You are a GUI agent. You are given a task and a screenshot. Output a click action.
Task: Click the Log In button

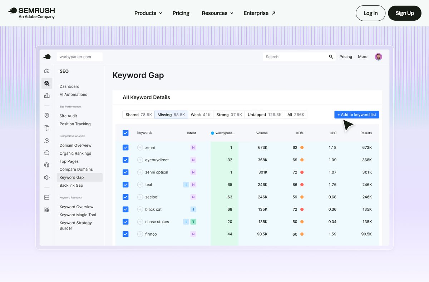click(371, 13)
